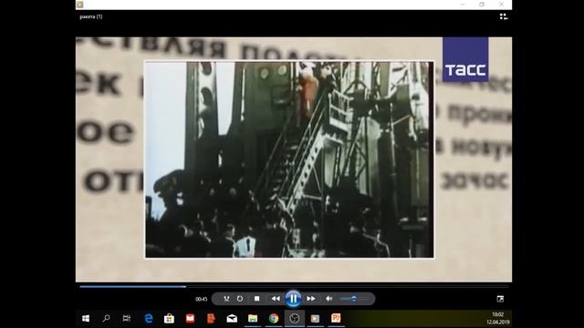Click the elapsed time 00:45
The width and height of the screenshot is (584, 328).
pos(201,299)
